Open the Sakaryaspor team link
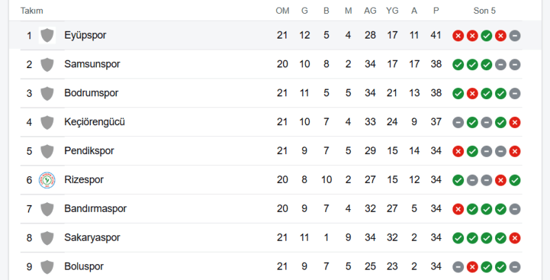550x280 pixels. 92,237
